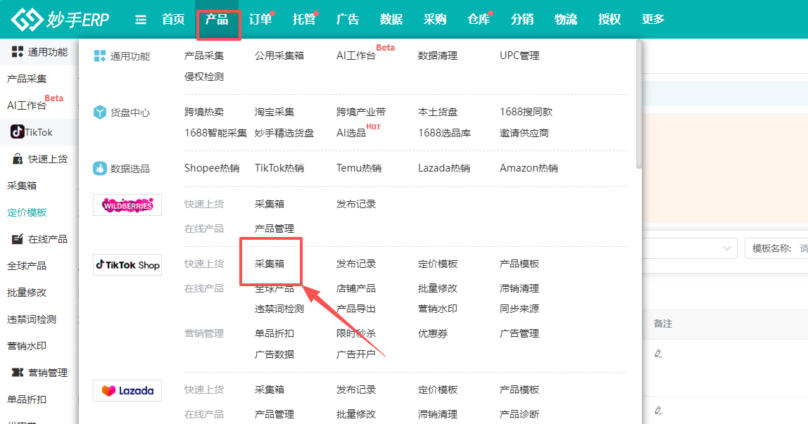808x424 pixels.
Task: Open 产品采集 in sidebar
Action: click(x=27, y=79)
